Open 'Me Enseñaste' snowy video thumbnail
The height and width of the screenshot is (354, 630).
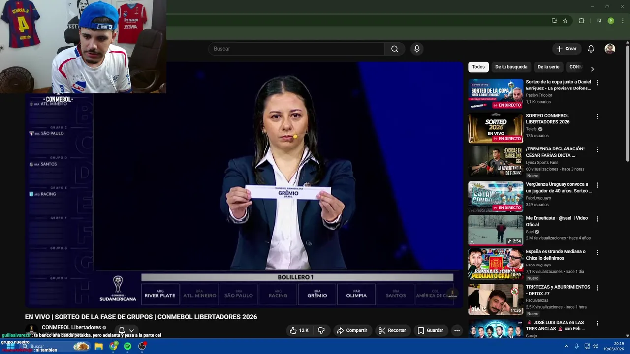pyautogui.click(x=496, y=230)
